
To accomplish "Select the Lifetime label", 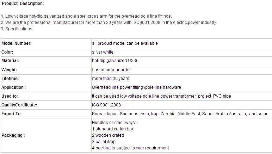I will pos(10,79).
